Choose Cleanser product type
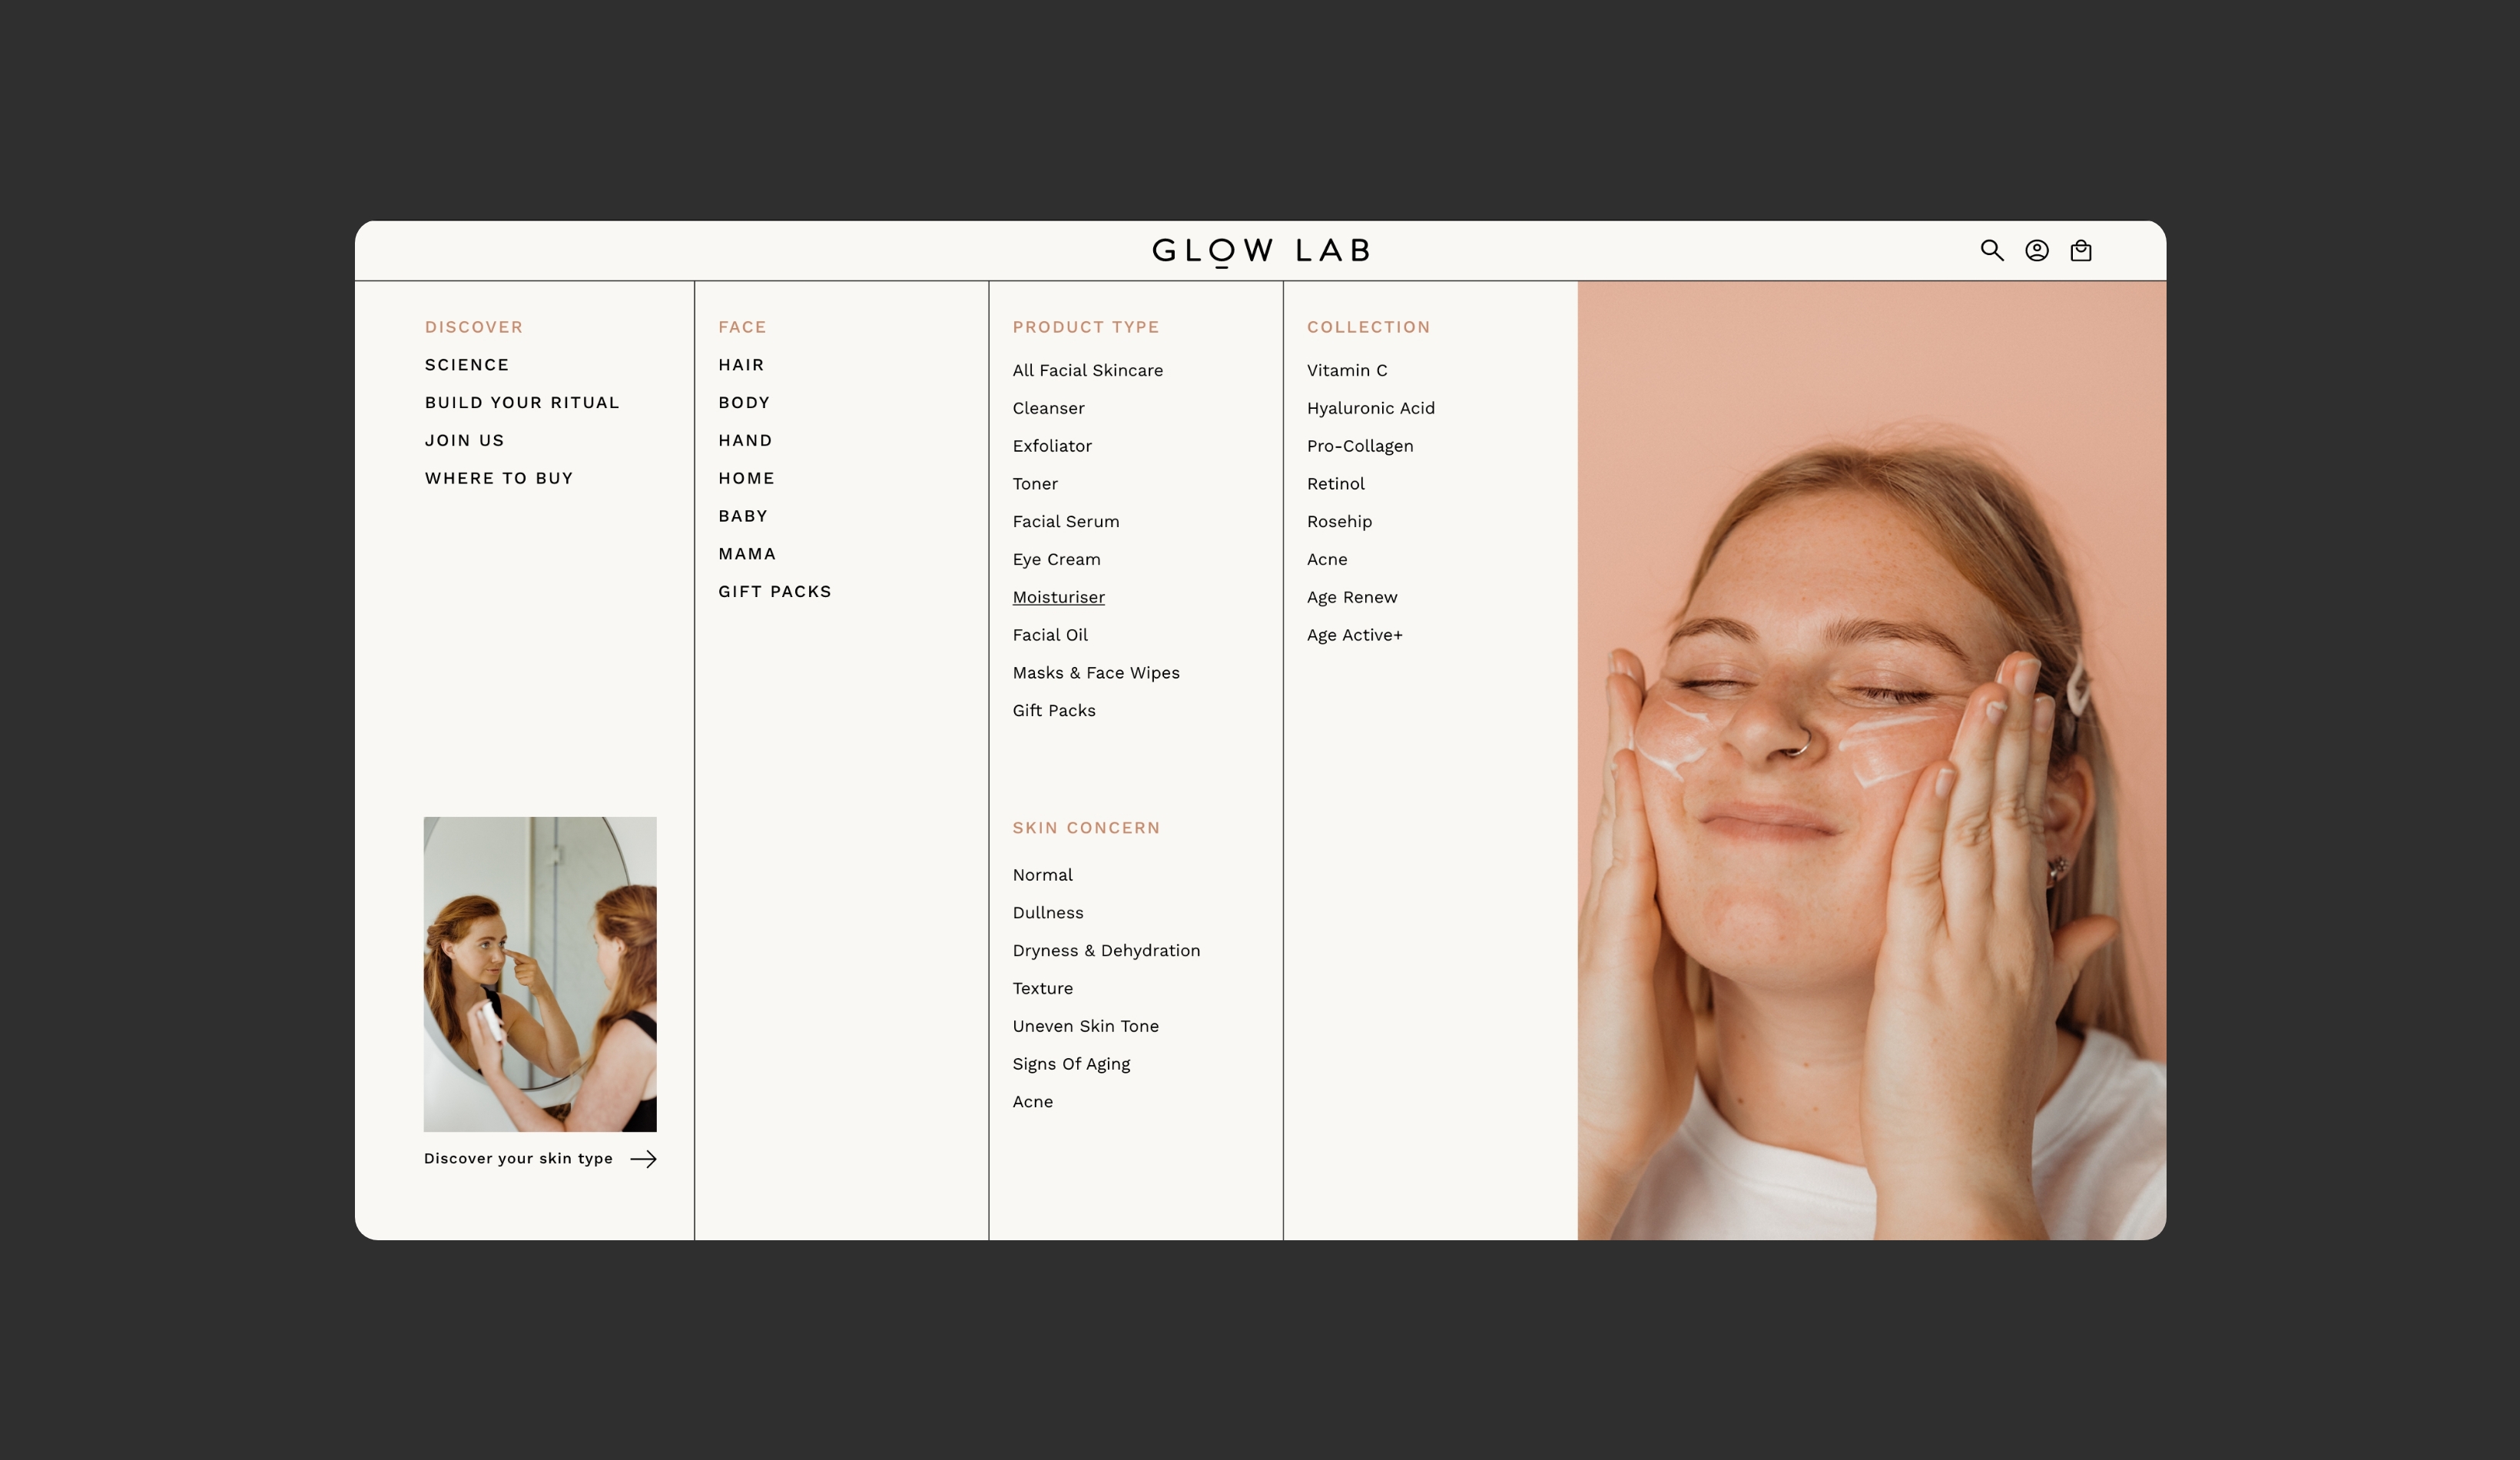2520x1460 pixels. 1048,408
